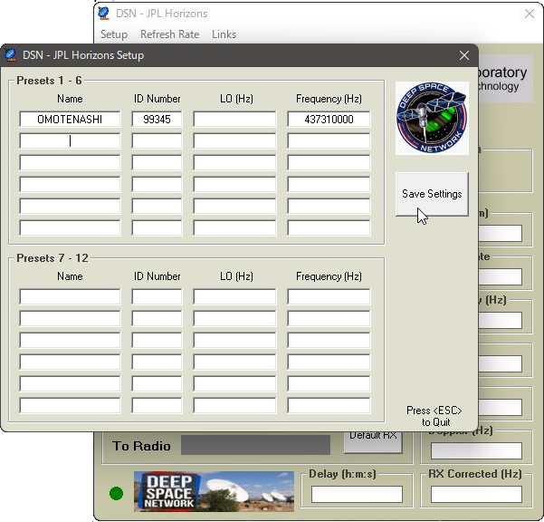The height and width of the screenshot is (522, 544).
Task: Close the JPL Horizons Setup dialog
Action: tap(464, 55)
